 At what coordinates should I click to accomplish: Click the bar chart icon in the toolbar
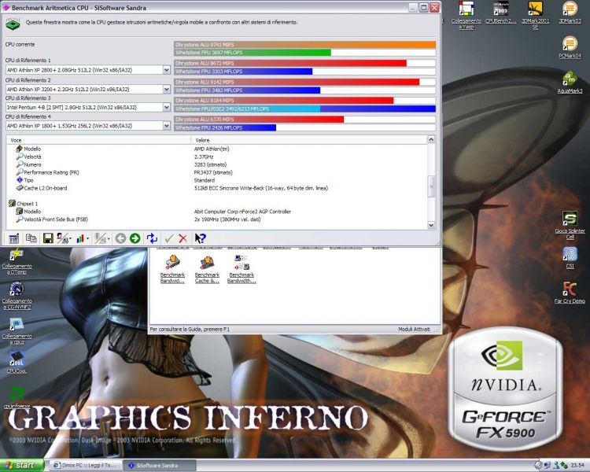(x=79, y=238)
